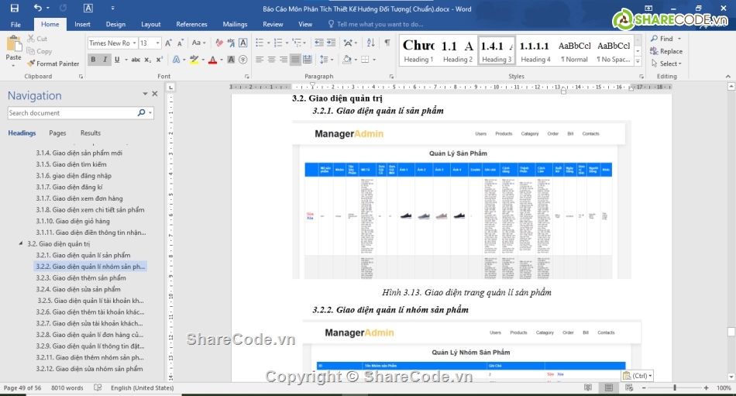The image size is (736, 396).
Task: Open the font name dropdown
Action: click(134, 43)
